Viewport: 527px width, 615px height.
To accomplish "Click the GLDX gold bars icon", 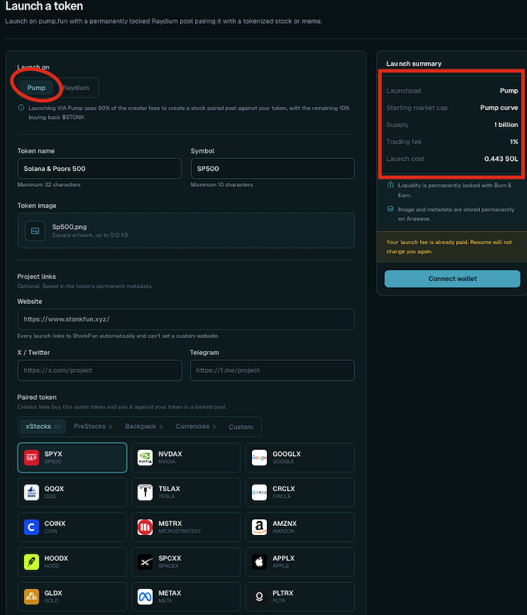I will click(31, 596).
